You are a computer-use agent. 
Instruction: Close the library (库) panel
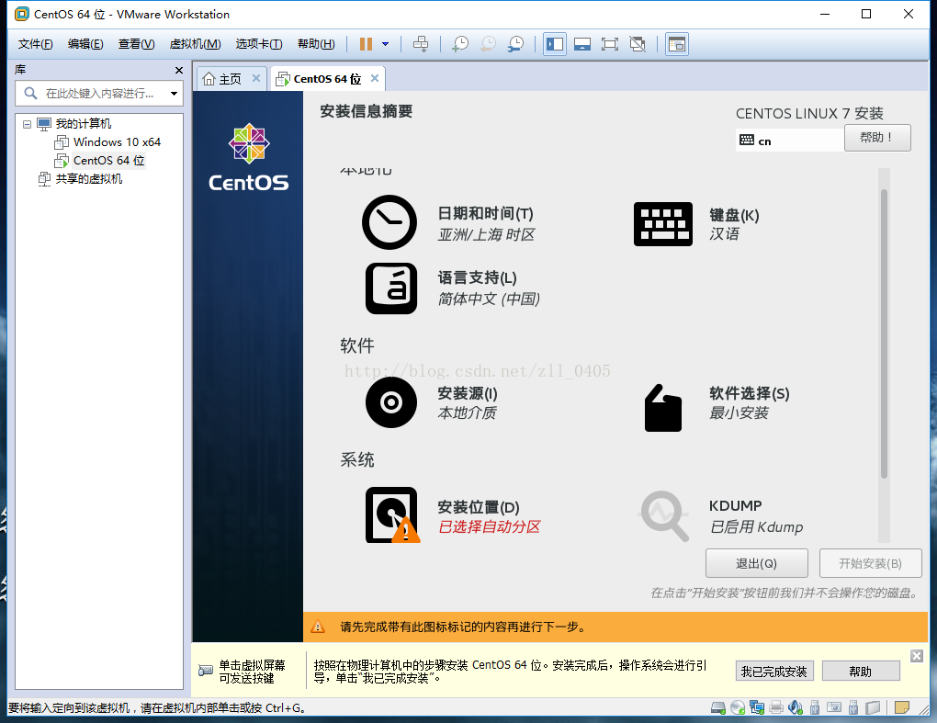179,71
